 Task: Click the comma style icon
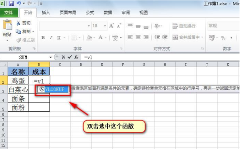tap(231, 38)
